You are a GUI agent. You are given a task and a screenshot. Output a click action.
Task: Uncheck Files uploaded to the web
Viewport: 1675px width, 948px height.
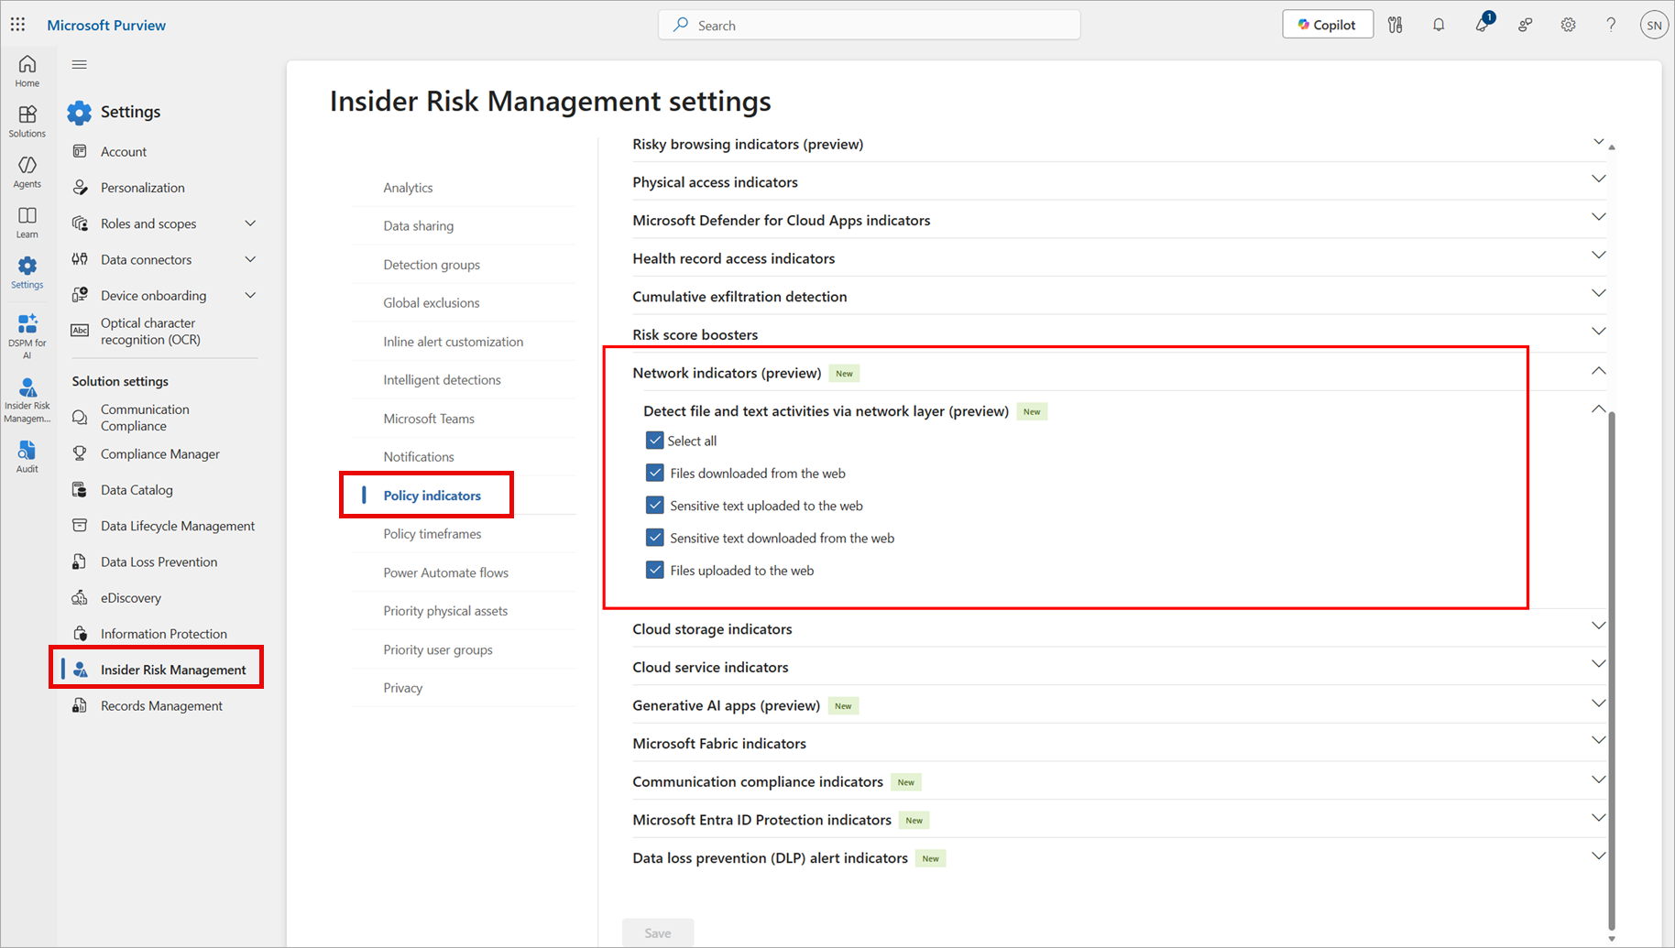(654, 570)
